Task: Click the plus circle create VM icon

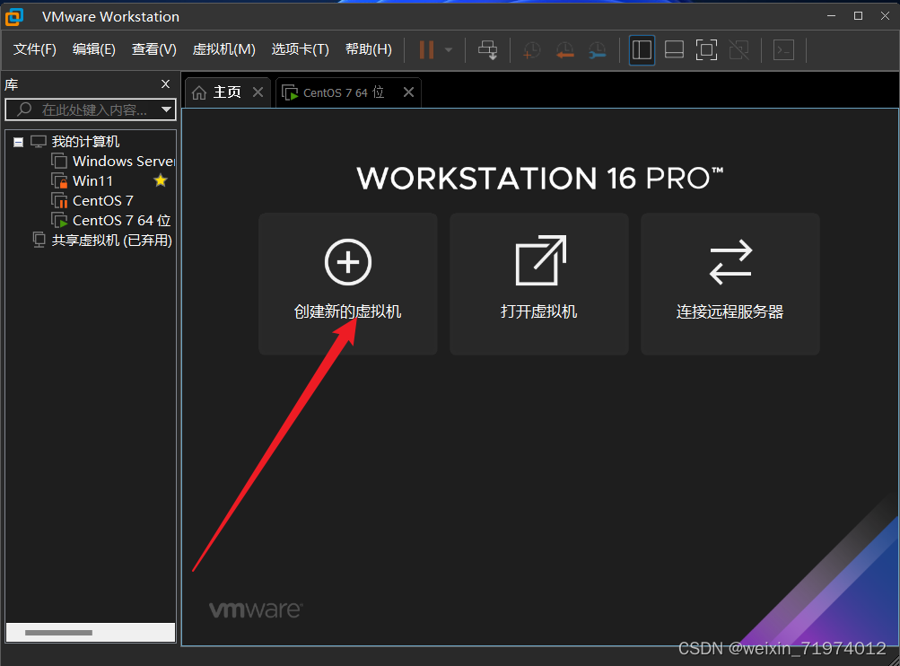Action: click(x=348, y=262)
